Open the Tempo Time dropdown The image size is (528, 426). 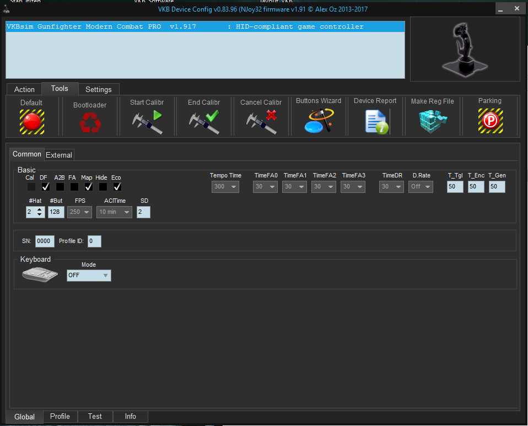tap(225, 187)
